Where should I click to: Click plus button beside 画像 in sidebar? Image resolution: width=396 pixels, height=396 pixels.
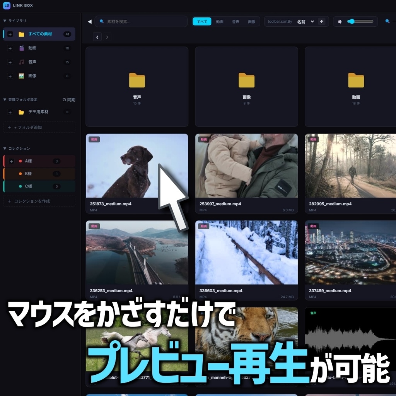[10, 76]
